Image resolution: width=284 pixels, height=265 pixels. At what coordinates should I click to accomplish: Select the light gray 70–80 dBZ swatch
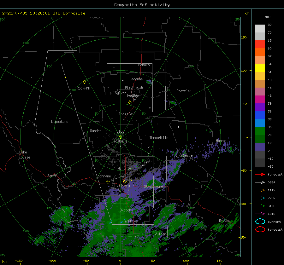(x=260, y=29)
